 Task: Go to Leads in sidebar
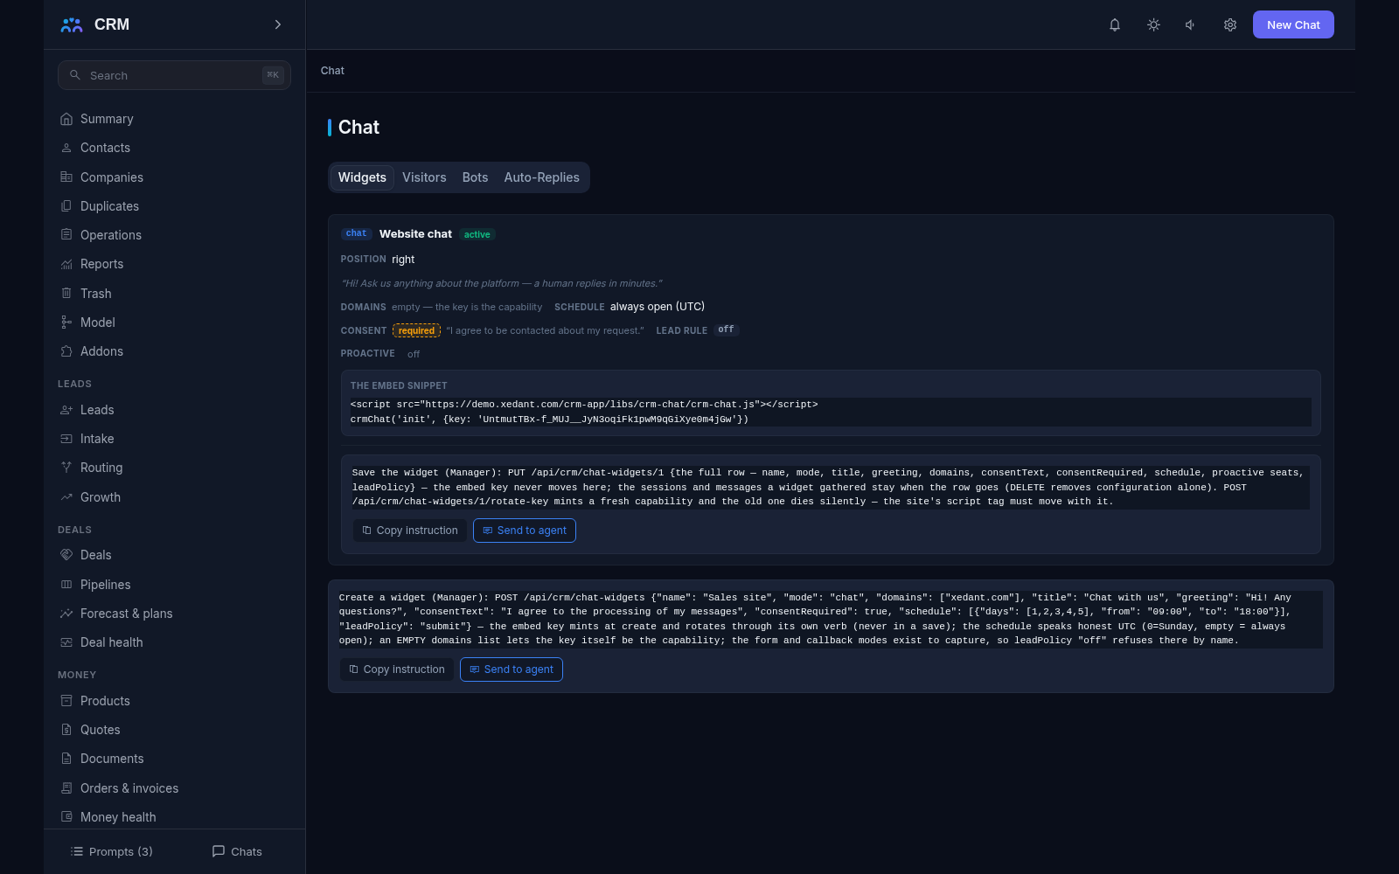(x=174, y=410)
